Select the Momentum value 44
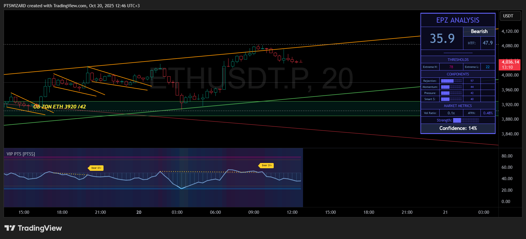 [x=472, y=87]
